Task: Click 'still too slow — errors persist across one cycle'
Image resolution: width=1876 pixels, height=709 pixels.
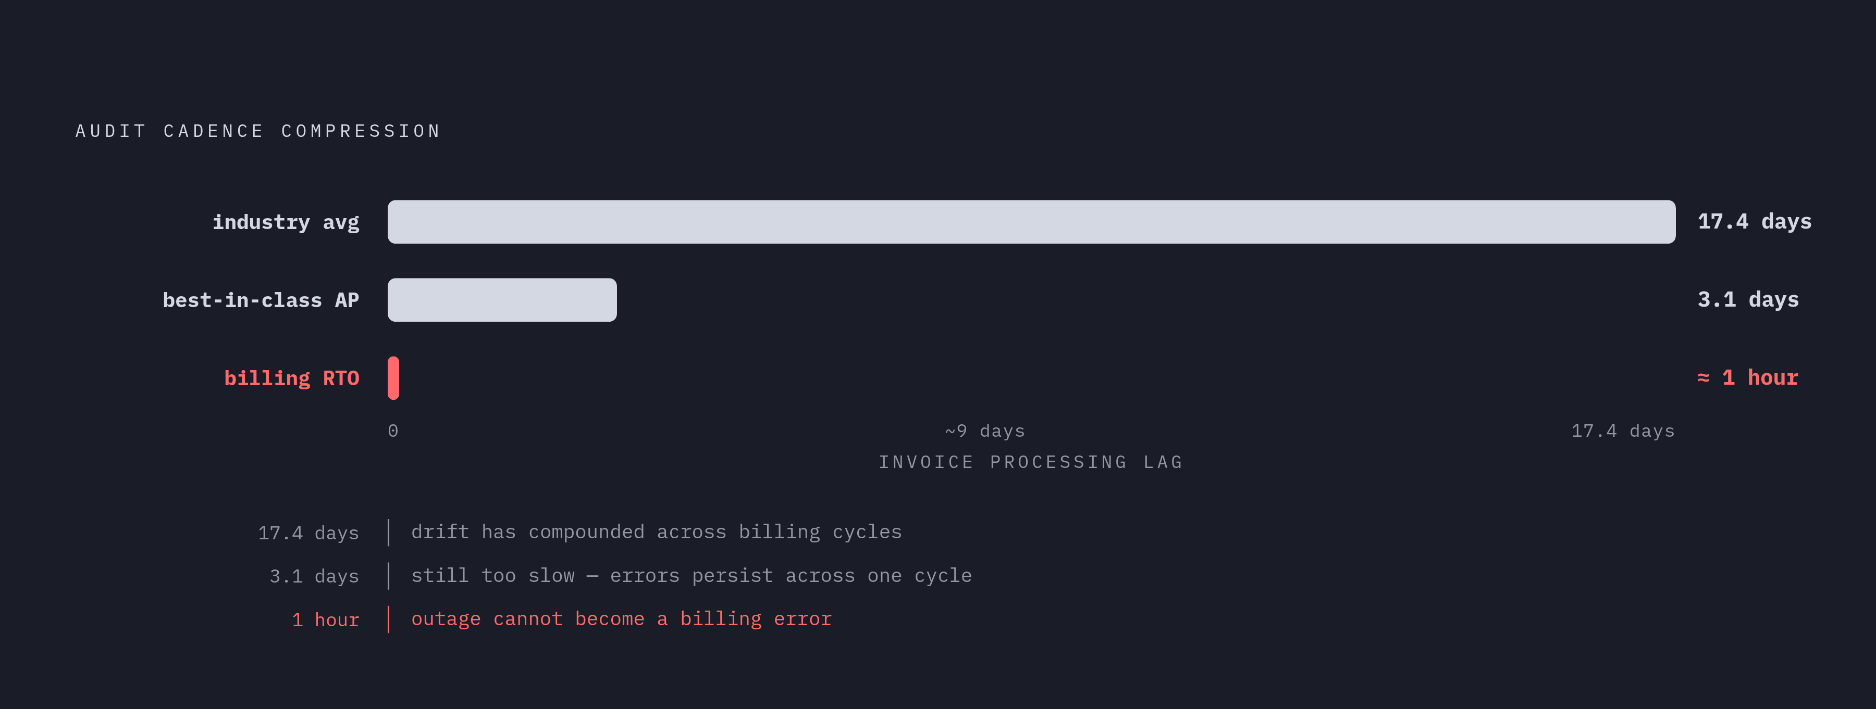Action: click(691, 576)
